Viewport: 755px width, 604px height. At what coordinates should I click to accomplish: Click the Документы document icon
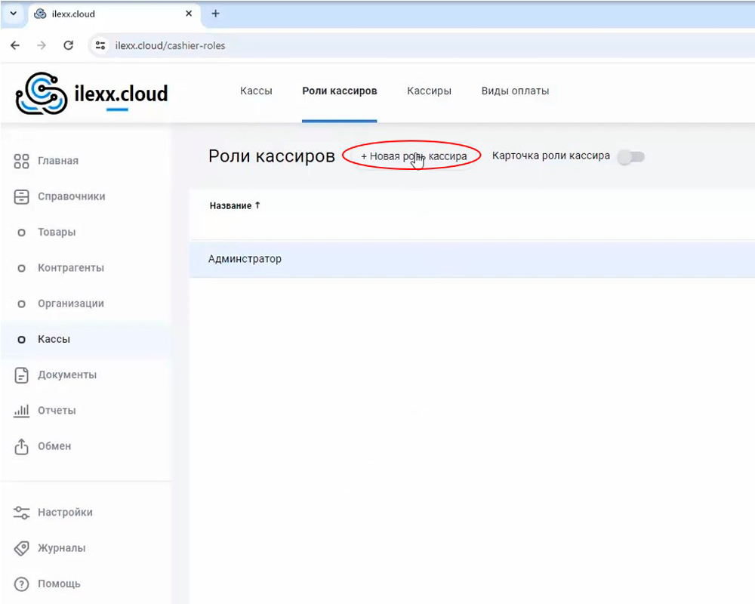tap(22, 375)
